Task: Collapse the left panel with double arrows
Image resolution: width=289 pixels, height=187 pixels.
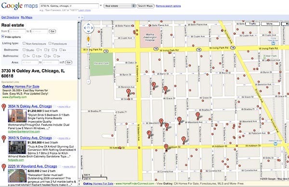Action: [x=79, y=17]
